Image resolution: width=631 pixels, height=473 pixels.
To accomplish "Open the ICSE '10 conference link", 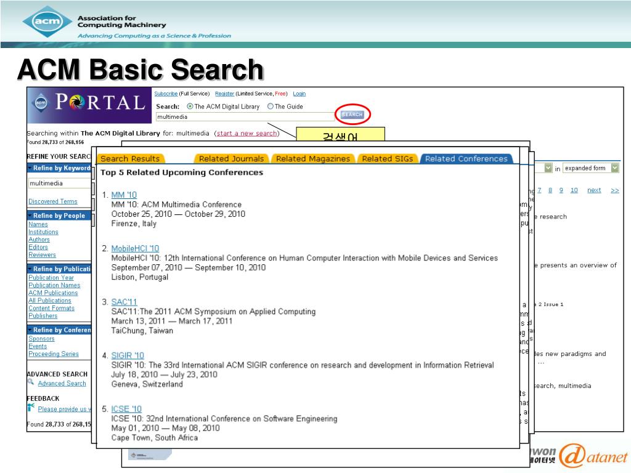I will click(x=126, y=409).
